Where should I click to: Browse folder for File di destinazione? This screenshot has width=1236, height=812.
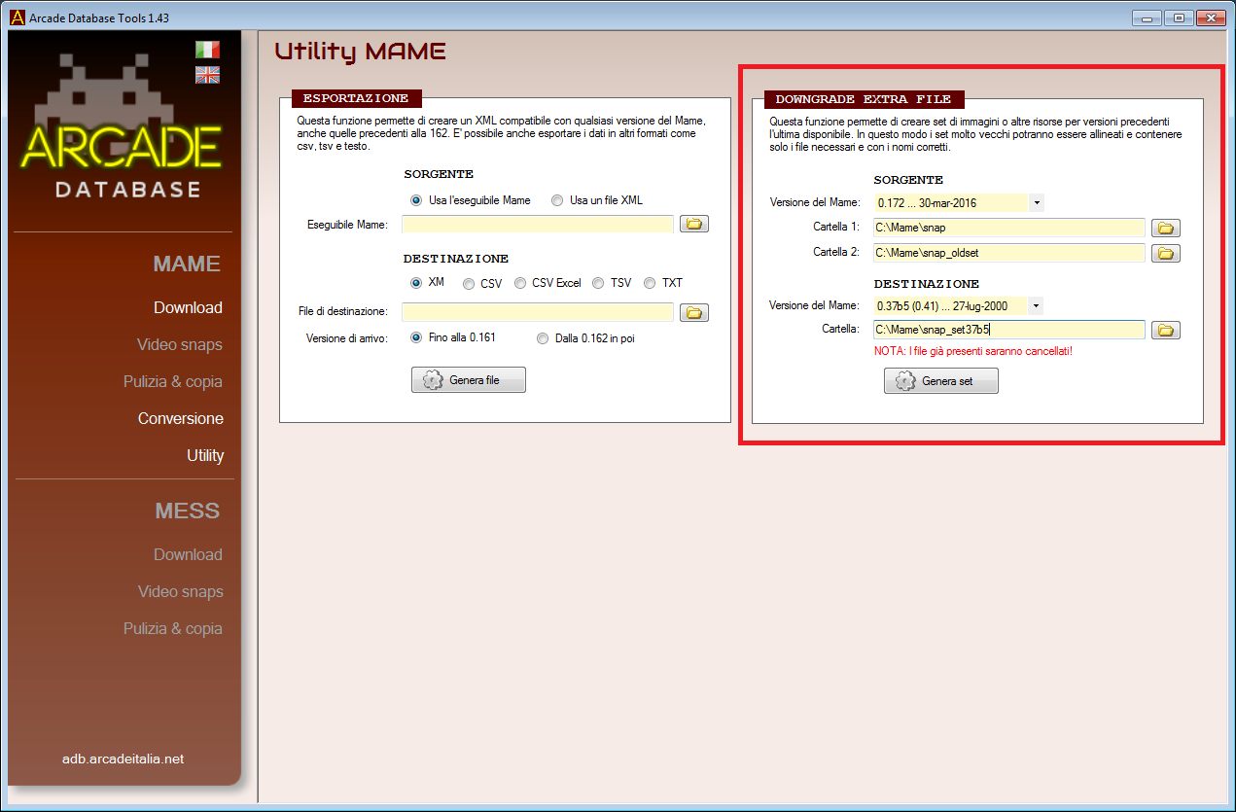[x=693, y=312]
